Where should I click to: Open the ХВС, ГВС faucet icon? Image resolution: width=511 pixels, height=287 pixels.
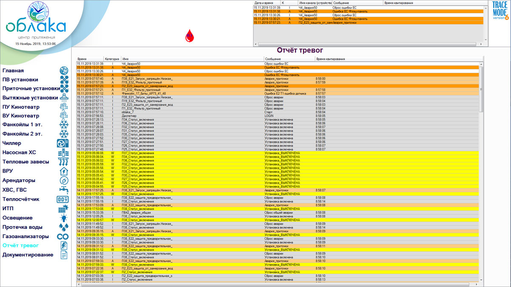click(x=63, y=190)
